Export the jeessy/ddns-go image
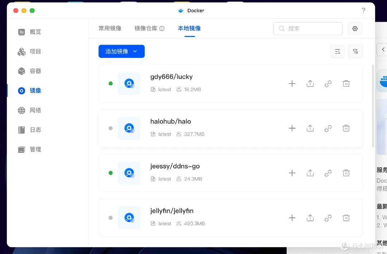The height and width of the screenshot is (254, 387). tap(310, 173)
